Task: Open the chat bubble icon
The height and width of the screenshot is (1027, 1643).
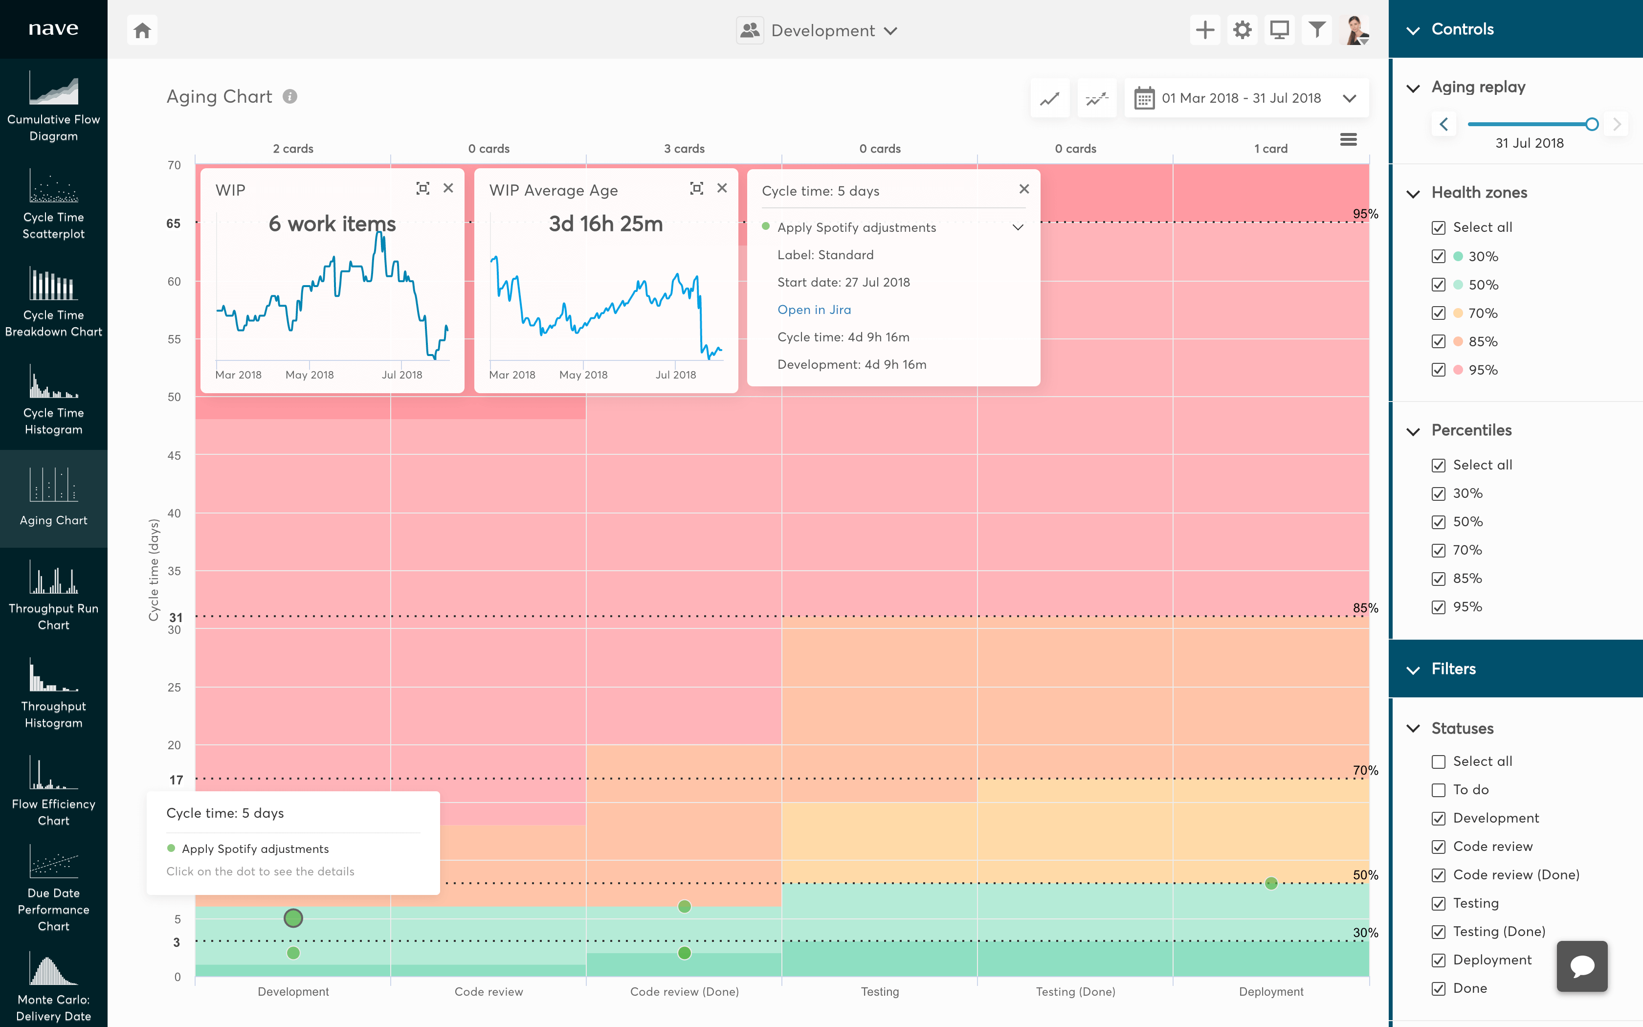Action: [1581, 966]
